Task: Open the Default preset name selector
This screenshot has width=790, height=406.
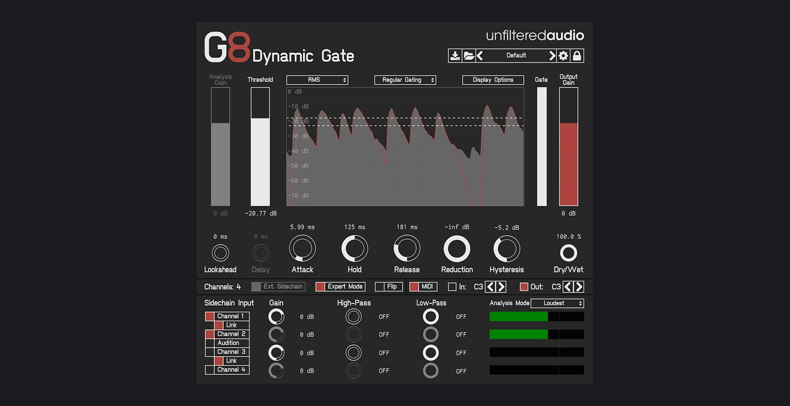Action: (516, 55)
